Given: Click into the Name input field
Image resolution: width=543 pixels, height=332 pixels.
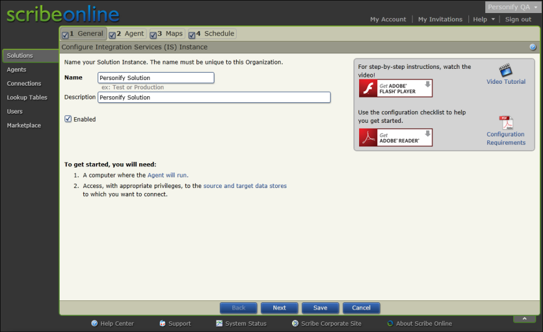Looking at the screenshot, I should pos(156,78).
